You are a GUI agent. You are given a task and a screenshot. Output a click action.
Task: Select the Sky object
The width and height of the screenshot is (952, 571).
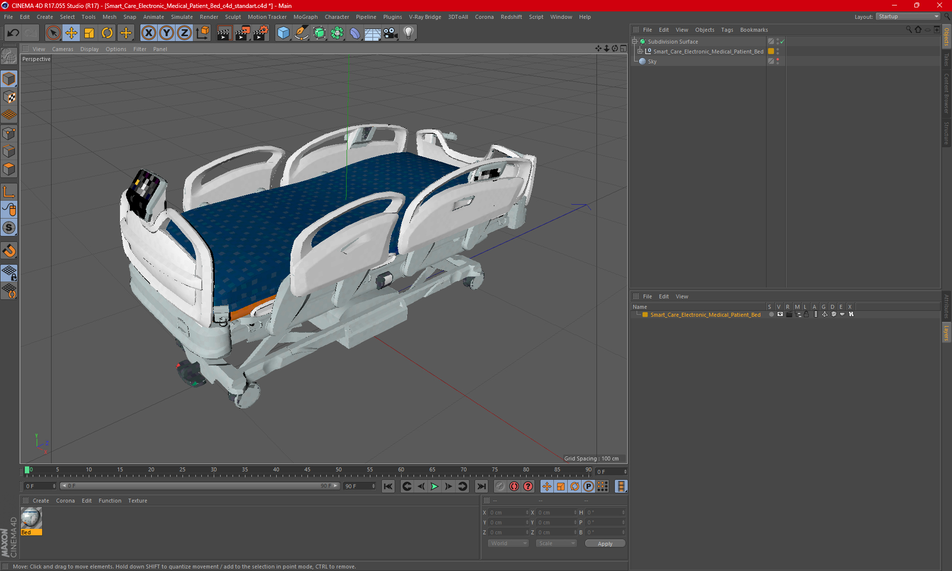pos(652,61)
